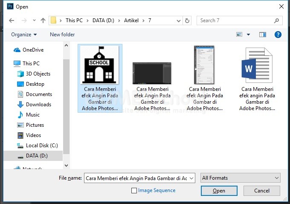Screen dimensions: 290x204
Task: Select This PC in address breadcrumb
Action: click(74, 20)
